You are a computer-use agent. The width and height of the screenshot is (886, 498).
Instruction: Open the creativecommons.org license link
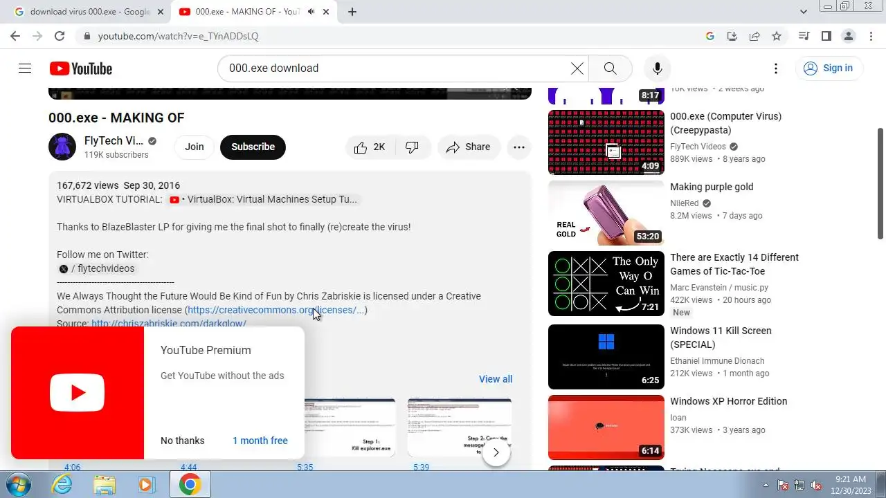coord(275,310)
